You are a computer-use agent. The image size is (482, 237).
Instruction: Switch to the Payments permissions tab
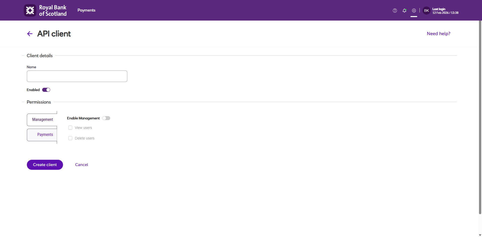(42, 135)
